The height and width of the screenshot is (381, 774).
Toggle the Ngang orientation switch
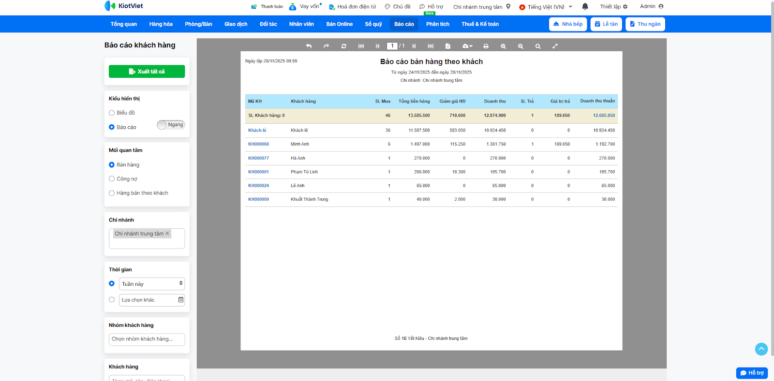[171, 125]
